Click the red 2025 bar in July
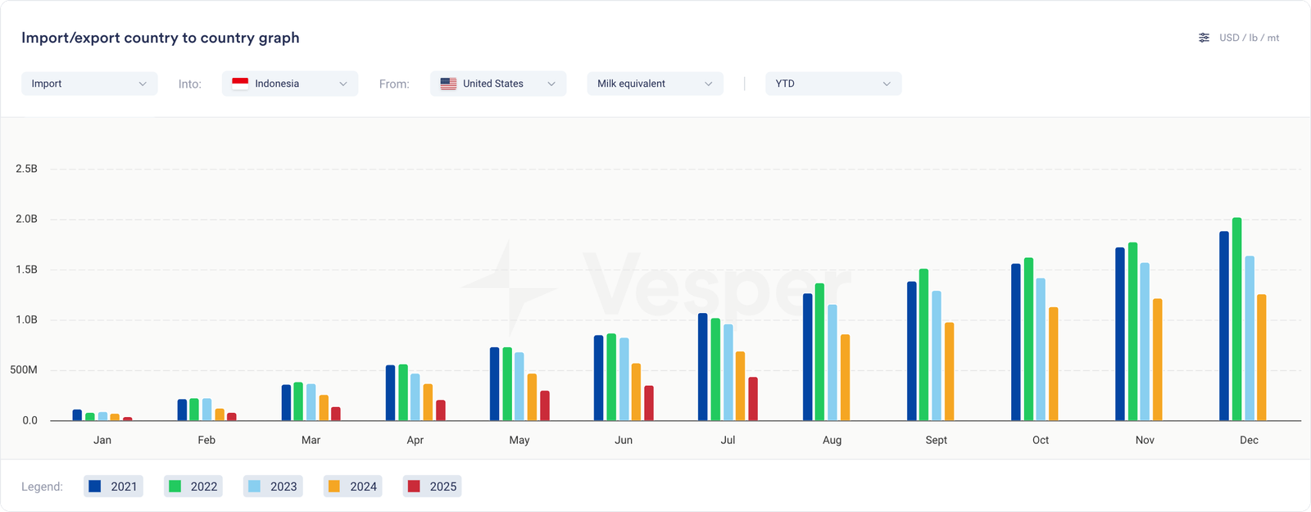The image size is (1311, 512). click(x=753, y=399)
